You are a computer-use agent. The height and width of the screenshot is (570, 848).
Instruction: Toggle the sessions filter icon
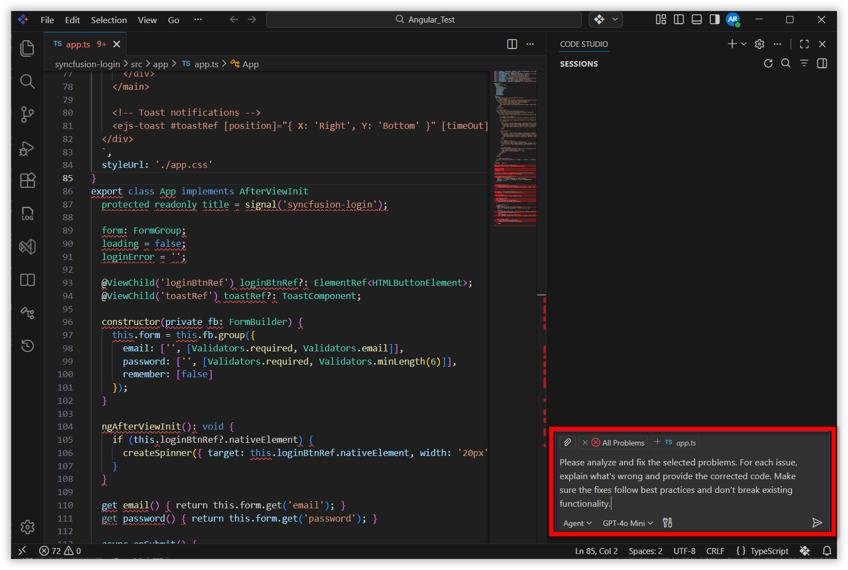coord(804,63)
